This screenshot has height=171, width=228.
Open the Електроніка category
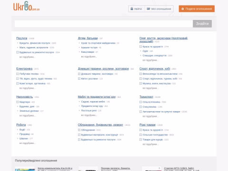pos(24,69)
